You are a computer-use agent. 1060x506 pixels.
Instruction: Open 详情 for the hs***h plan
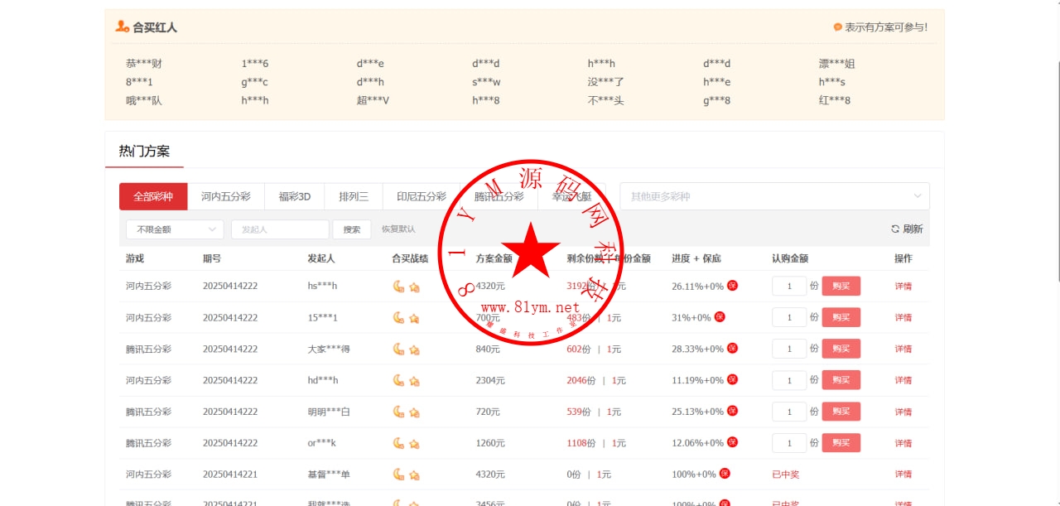[903, 286]
